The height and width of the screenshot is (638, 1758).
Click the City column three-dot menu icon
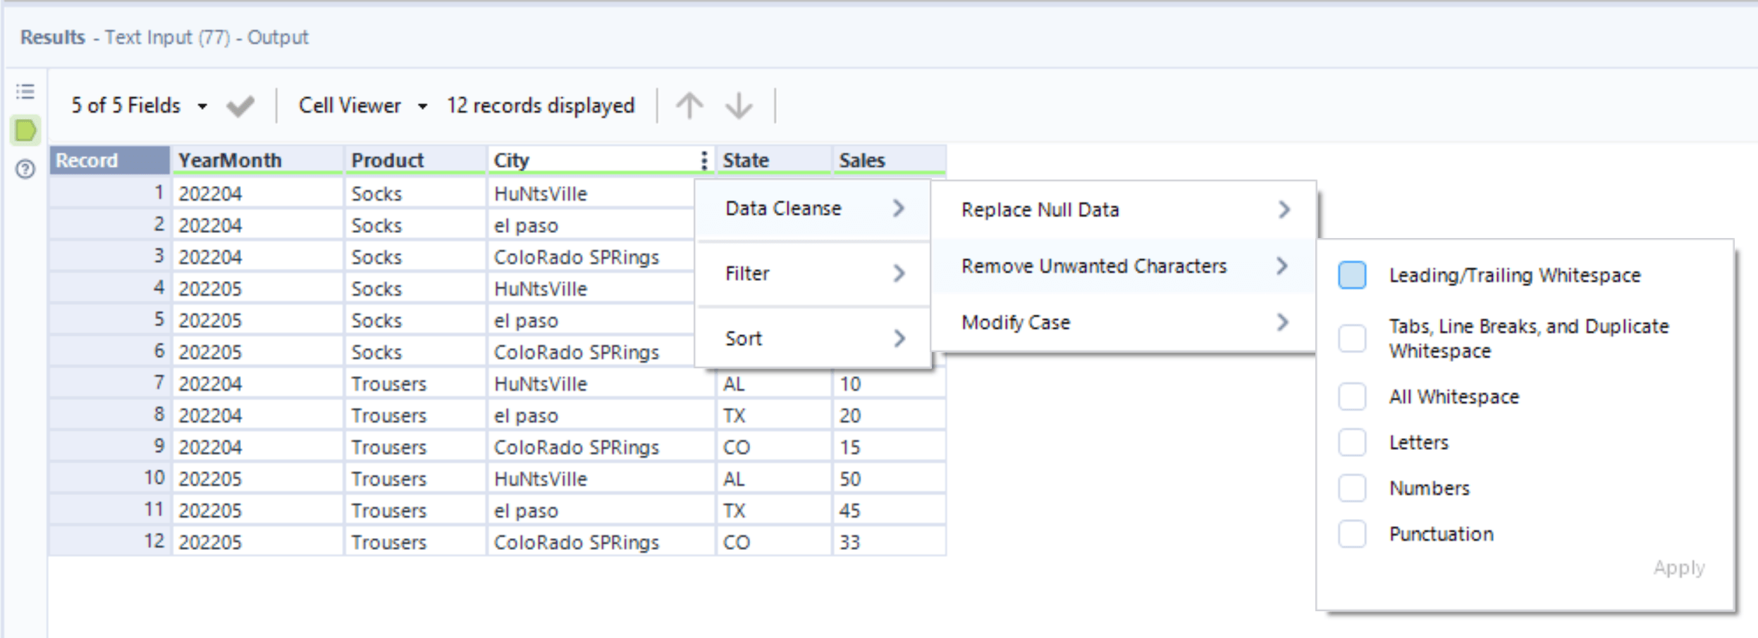pyautogui.click(x=703, y=161)
